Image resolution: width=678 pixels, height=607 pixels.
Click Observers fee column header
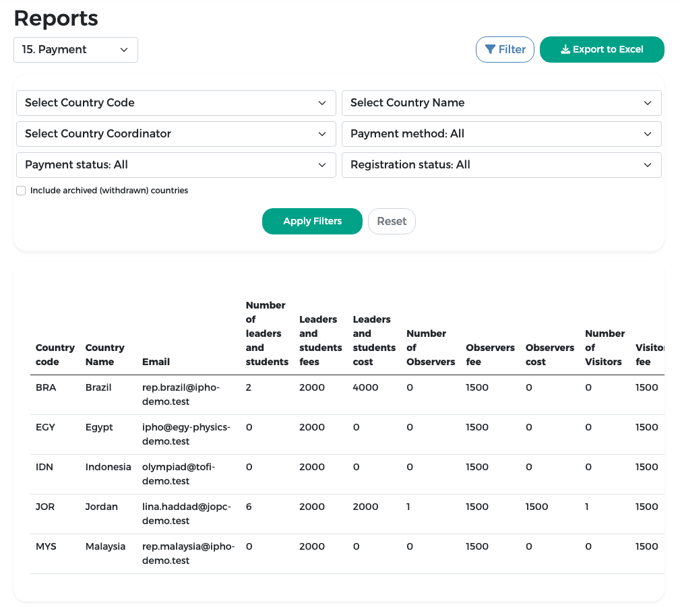[x=491, y=355]
